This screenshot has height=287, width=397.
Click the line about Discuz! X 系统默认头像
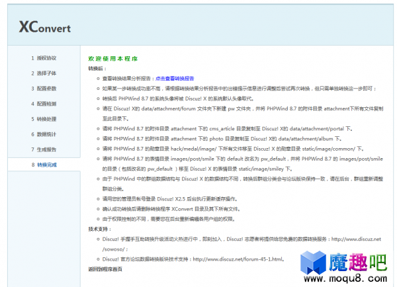(178, 99)
